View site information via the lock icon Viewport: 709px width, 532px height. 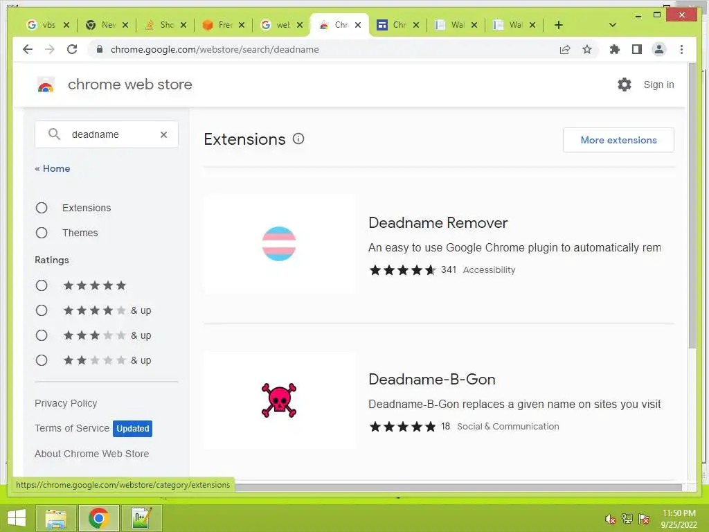100,49
